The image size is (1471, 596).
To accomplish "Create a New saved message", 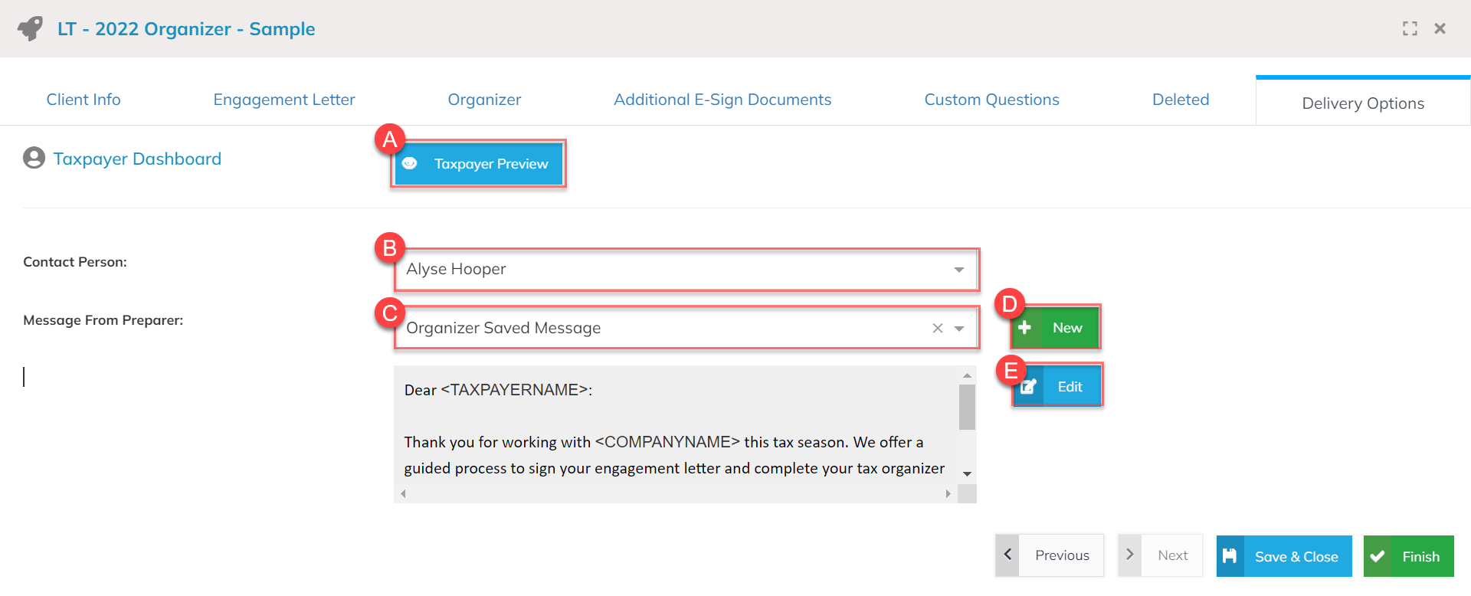I will click(1055, 328).
